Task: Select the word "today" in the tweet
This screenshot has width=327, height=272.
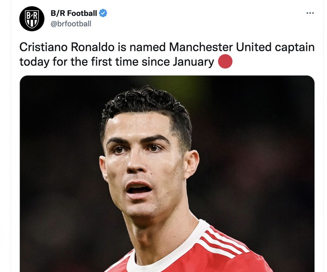Action: [35, 62]
